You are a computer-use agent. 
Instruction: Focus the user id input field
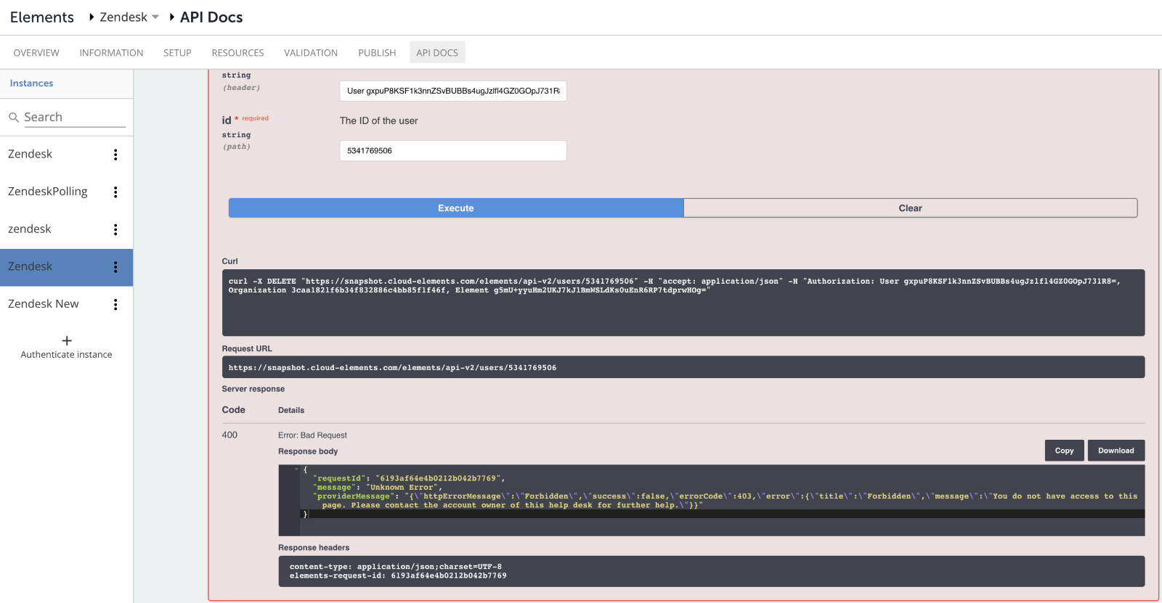[x=453, y=151]
